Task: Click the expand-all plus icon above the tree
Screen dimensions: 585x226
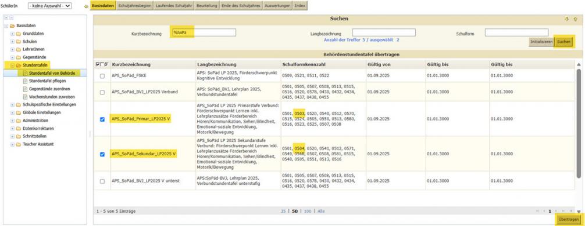Action: 6,18
